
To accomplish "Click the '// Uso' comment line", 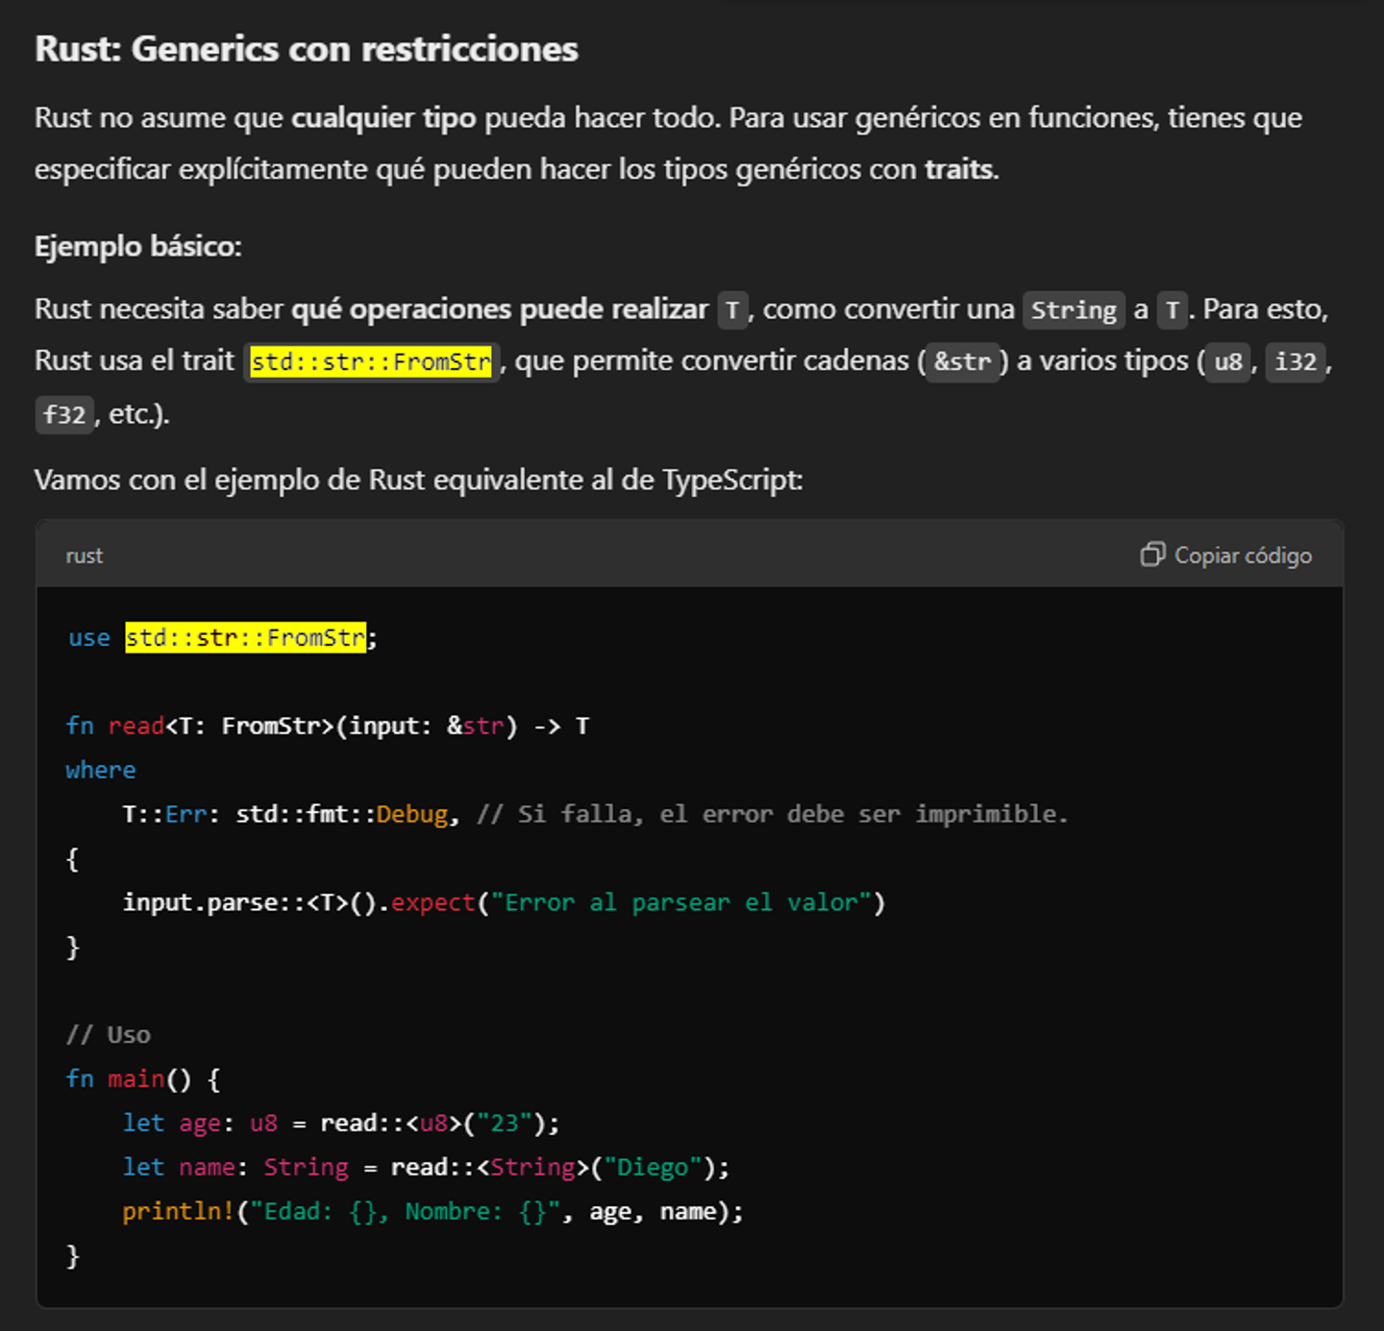I will 109,1035.
